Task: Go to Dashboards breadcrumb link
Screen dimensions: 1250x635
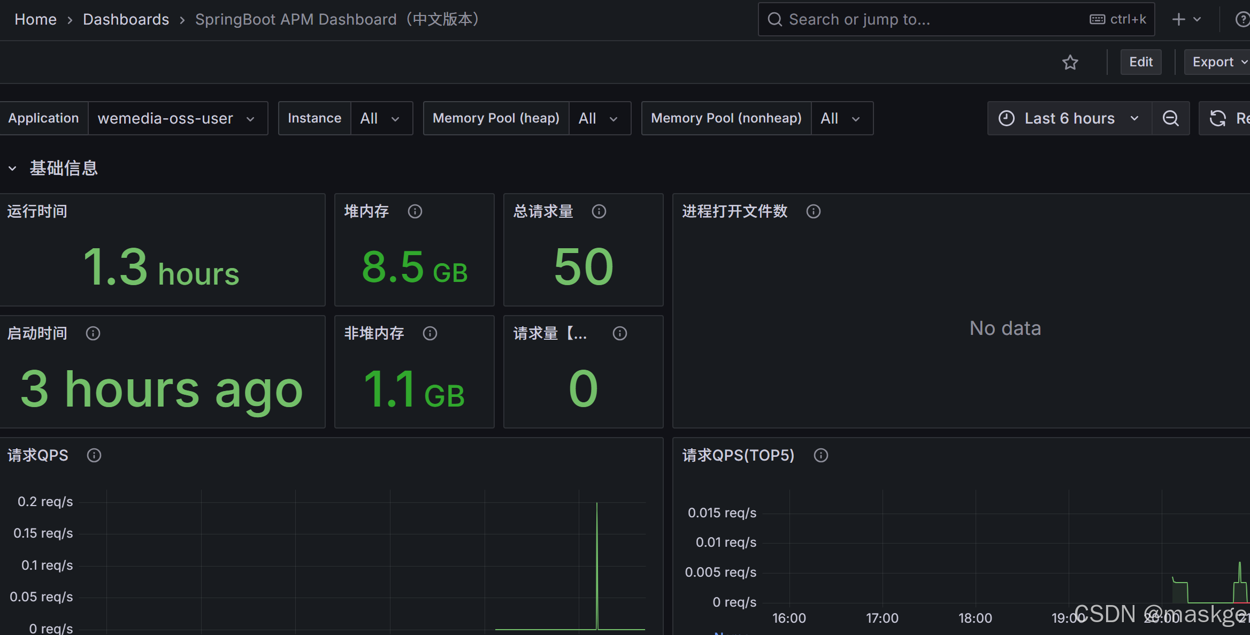Action: click(126, 19)
